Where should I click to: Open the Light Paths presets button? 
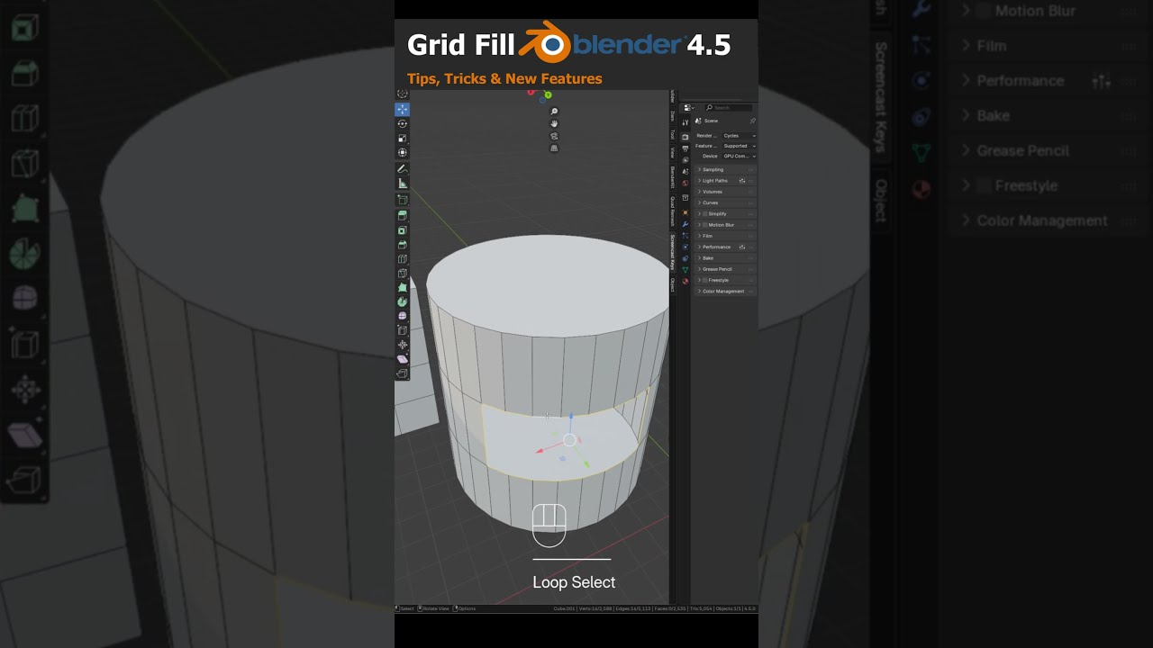742,181
